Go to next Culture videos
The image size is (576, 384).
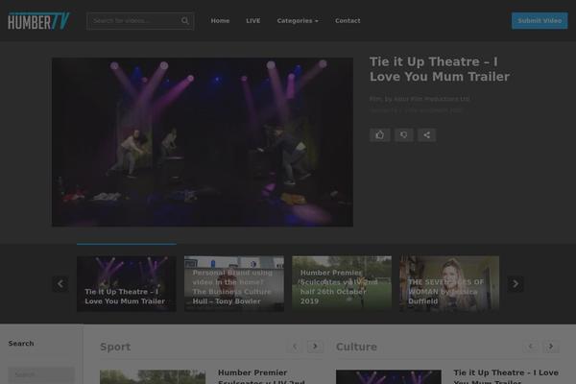551,347
